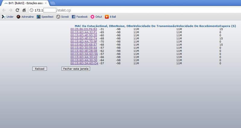Open a new browser tab

52,3
